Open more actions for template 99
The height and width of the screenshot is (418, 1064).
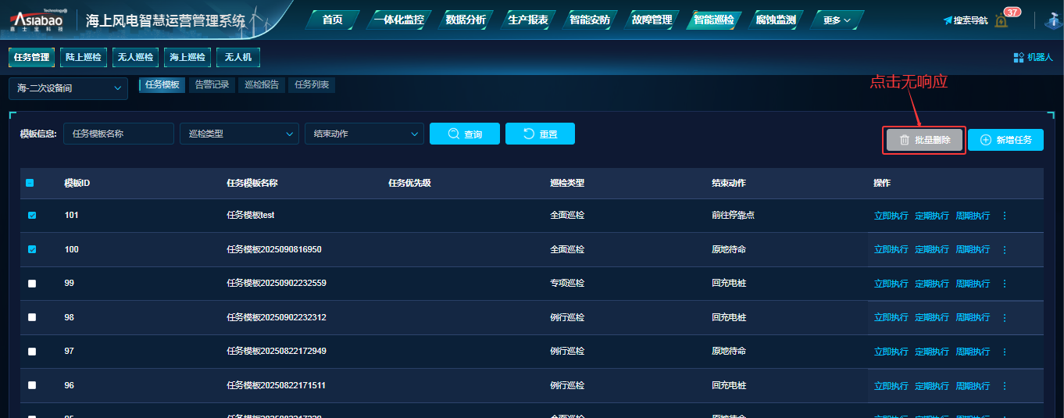[x=1005, y=284]
